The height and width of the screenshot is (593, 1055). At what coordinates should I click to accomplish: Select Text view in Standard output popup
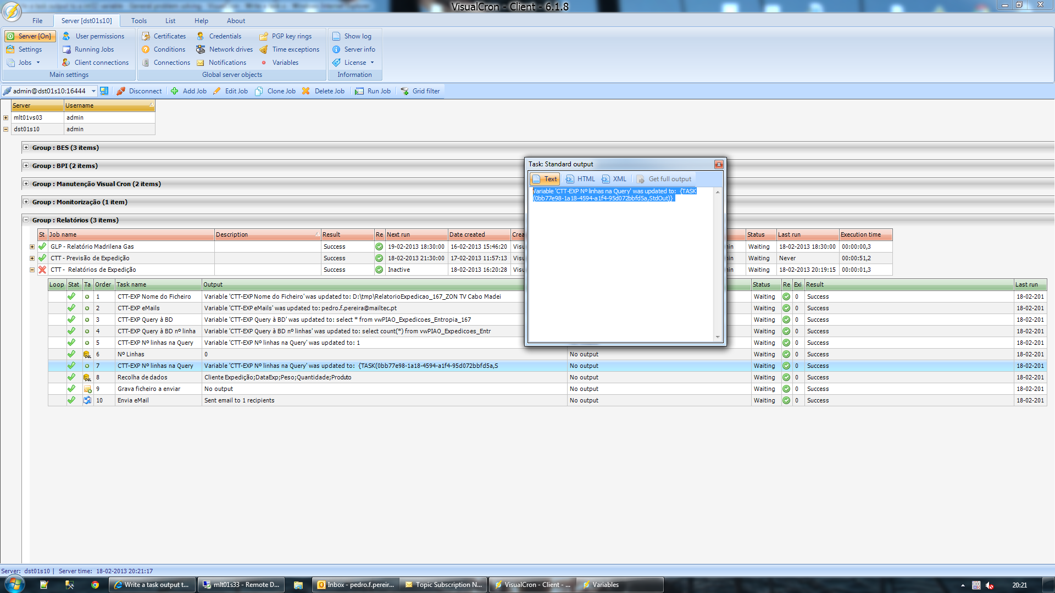(x=545, y=179)
